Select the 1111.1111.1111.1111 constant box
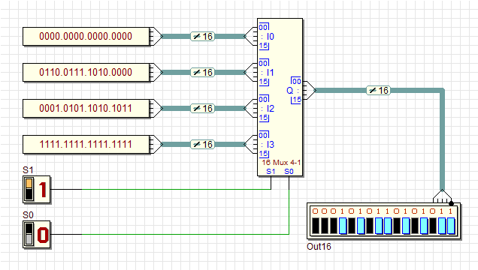This screenshot has width=478, height=270. point(86,144)
